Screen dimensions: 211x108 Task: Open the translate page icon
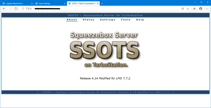coord(182,9)
